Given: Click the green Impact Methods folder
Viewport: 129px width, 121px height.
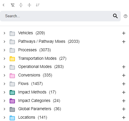Looking at the screenshot, I should coord(12,93).
